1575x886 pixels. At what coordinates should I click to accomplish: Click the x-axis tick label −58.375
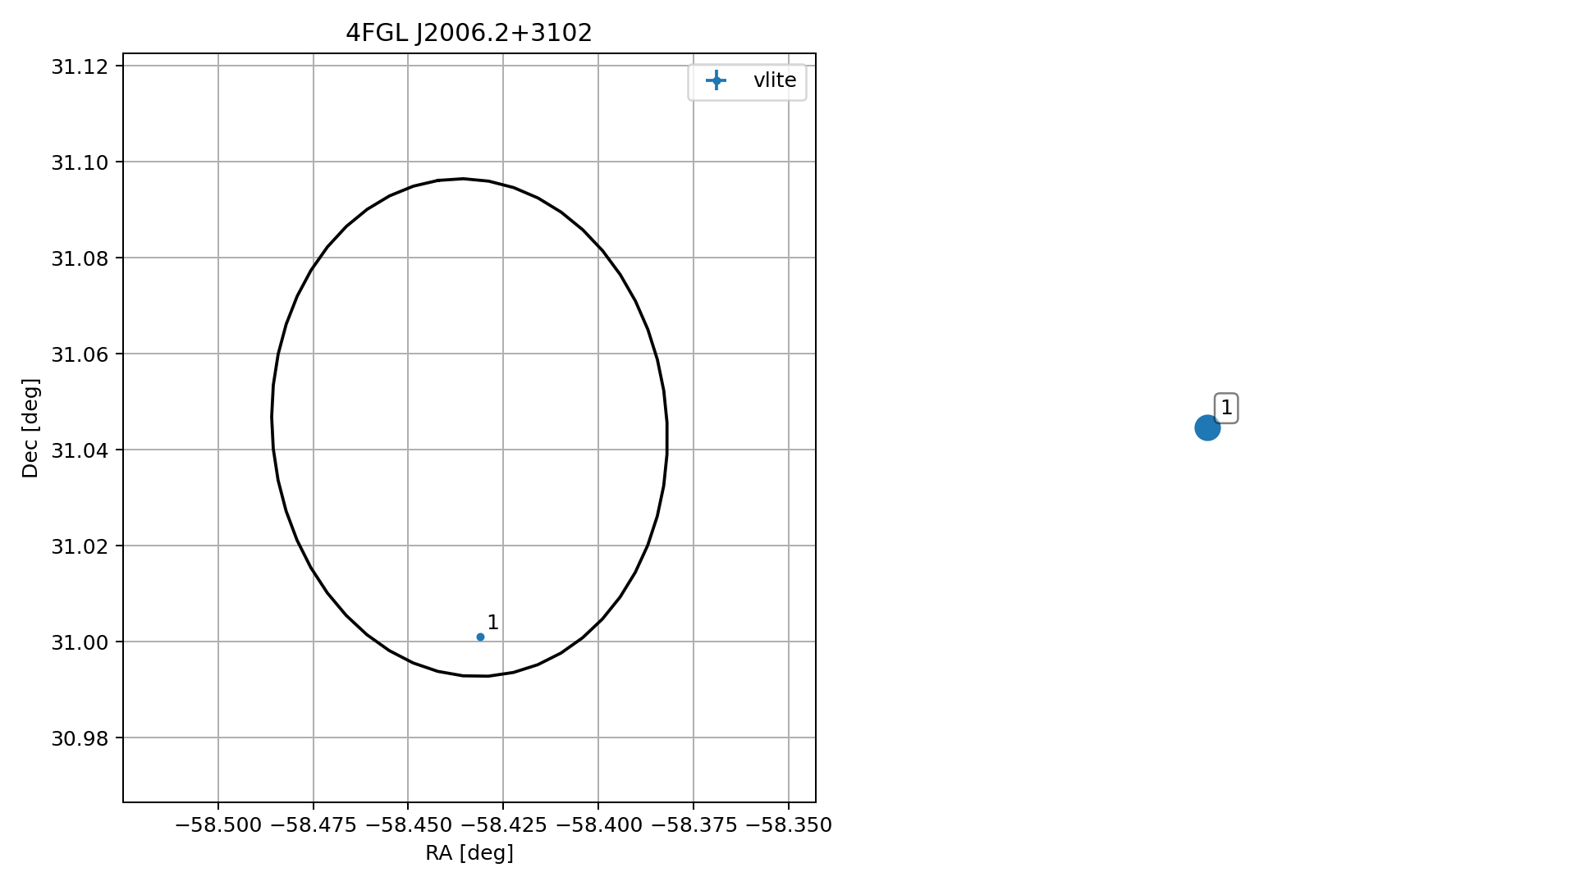pos(694,825)
